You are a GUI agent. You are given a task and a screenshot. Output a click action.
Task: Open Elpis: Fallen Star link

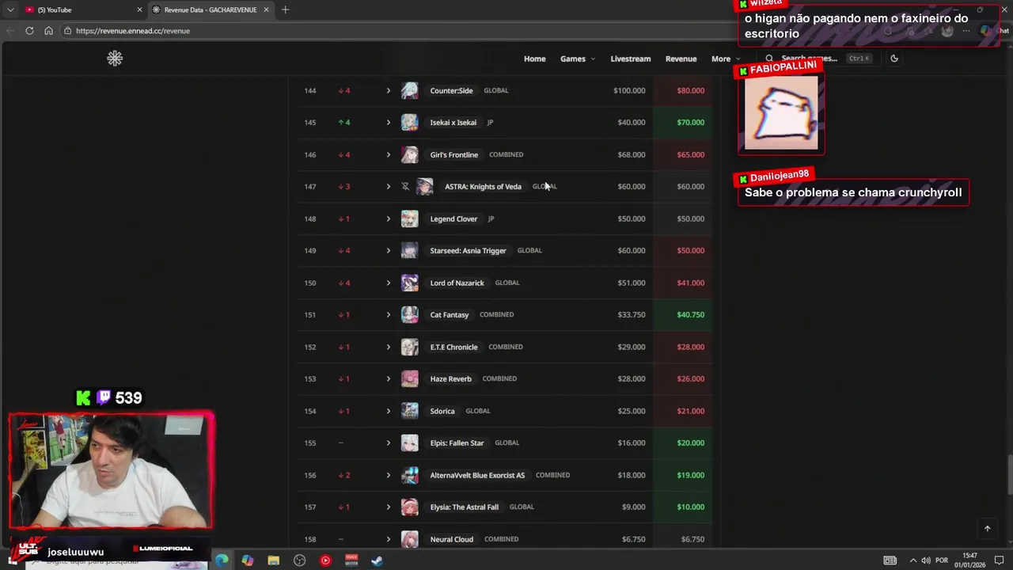coord(457,443)
